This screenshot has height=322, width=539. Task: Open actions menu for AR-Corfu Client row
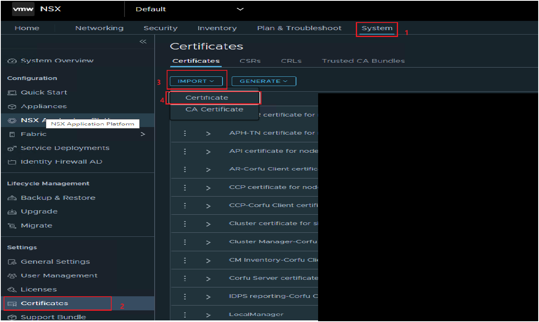[185, 169]
